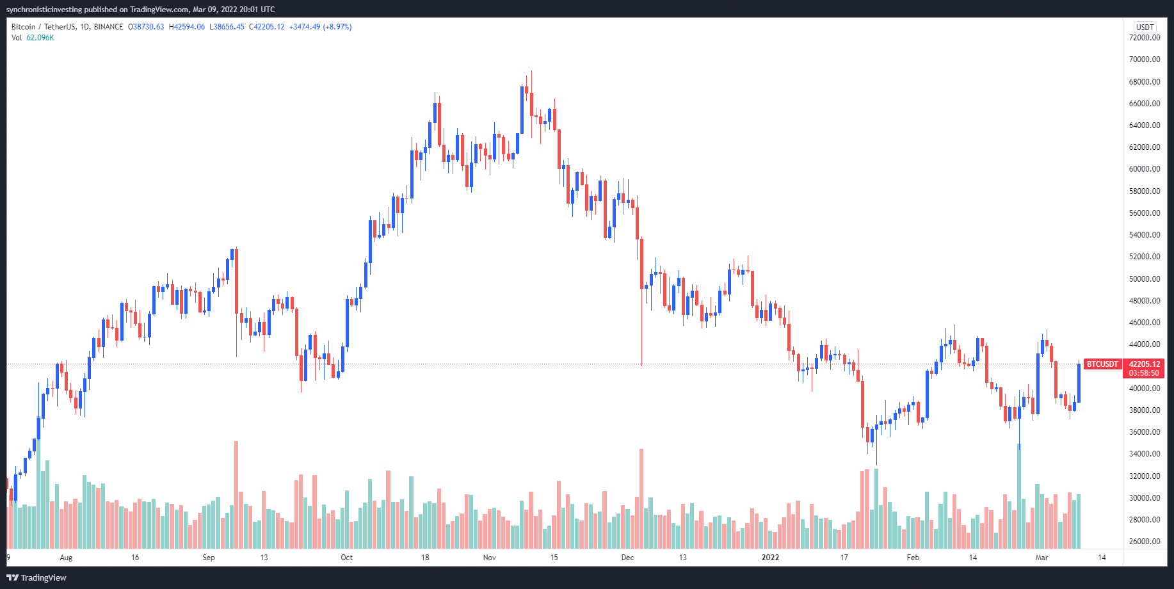Click the tall blue late-February volume bar
The width and height of the screenshot is (1174, 589).
tap(1019, 496)
